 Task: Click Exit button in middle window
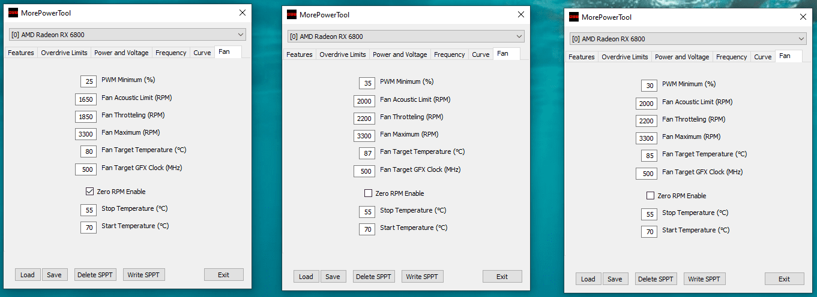pyautogui.click(x=502, y=277)
